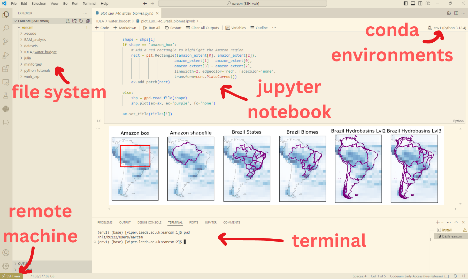Toggle the Secondary Side Bar
Viewport: 468px width, 279px height.
pyautogui.click(x=420, y=3)
